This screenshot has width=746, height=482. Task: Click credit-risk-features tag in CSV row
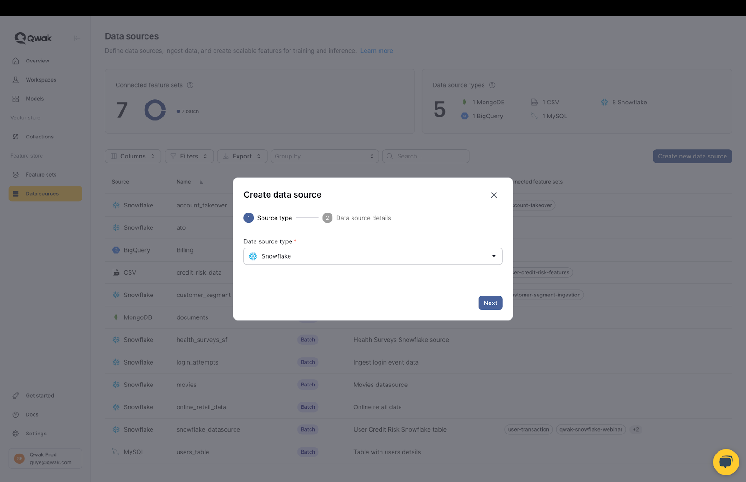click(x=542, y=273)
